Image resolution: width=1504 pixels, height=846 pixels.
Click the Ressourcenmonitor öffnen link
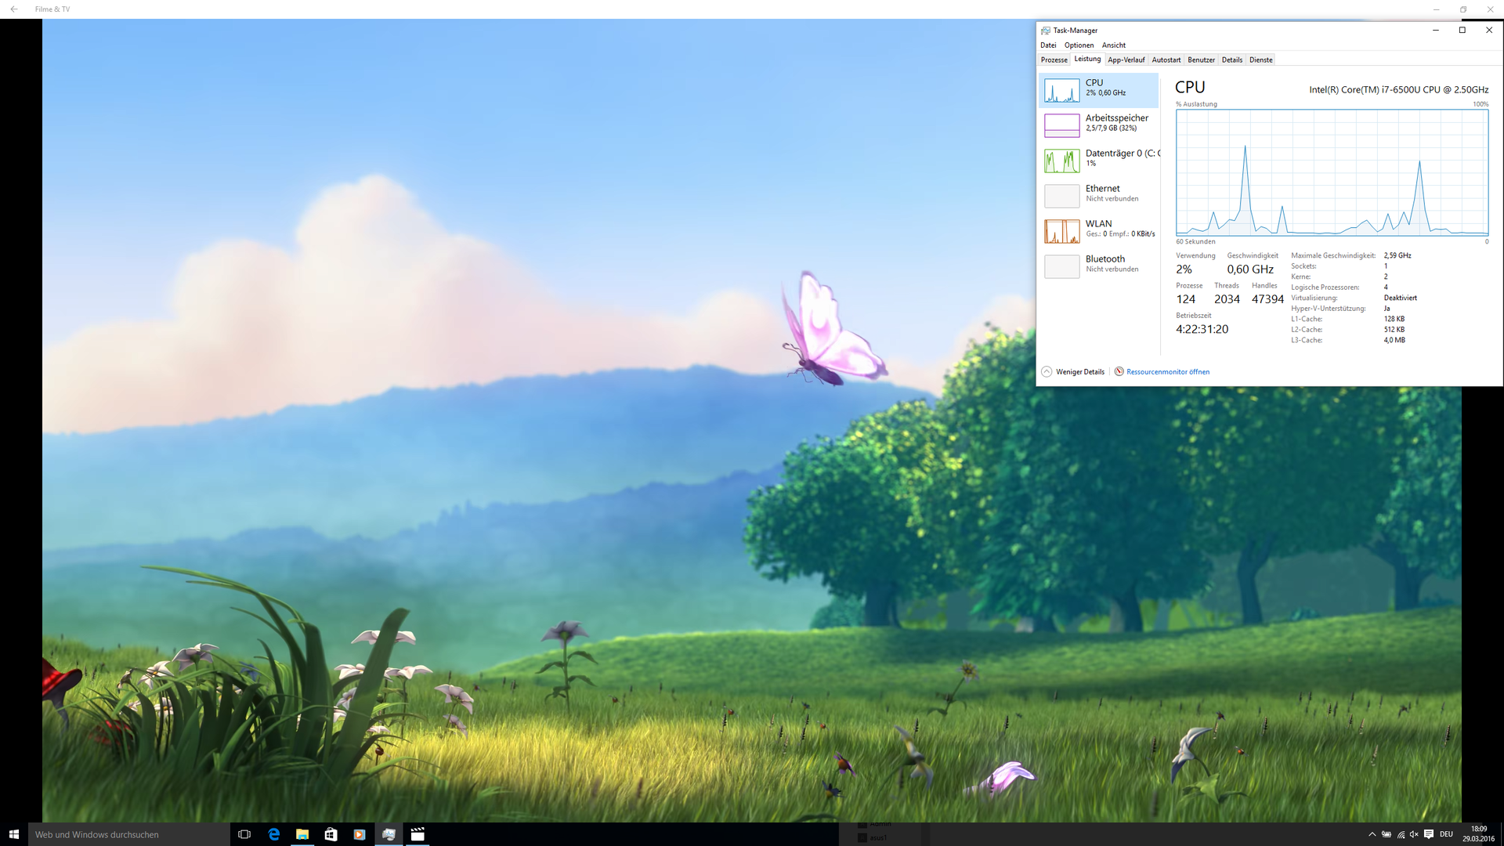tap(1167, 372)
